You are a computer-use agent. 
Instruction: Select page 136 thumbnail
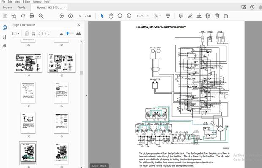point(61,123)
